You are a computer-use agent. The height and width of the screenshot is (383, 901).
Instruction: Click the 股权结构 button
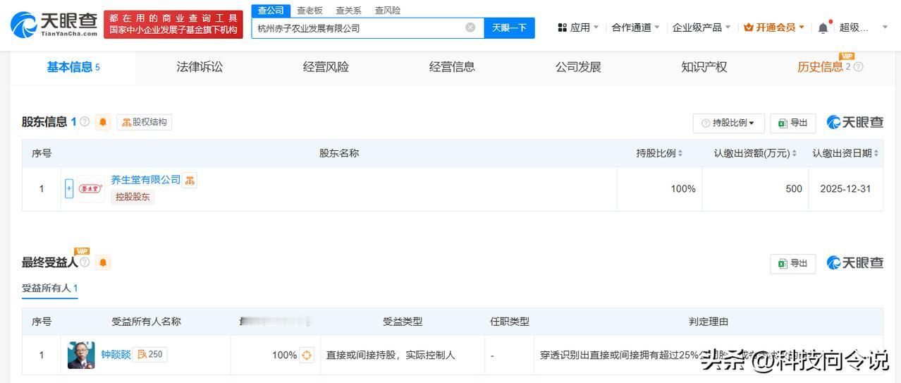(144, 122)
